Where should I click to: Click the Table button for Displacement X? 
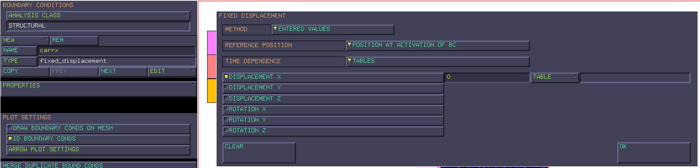(555, 77)
